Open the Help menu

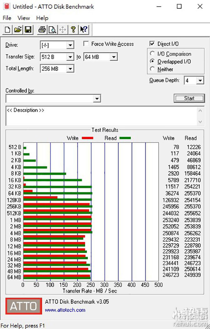pos(42,18)
